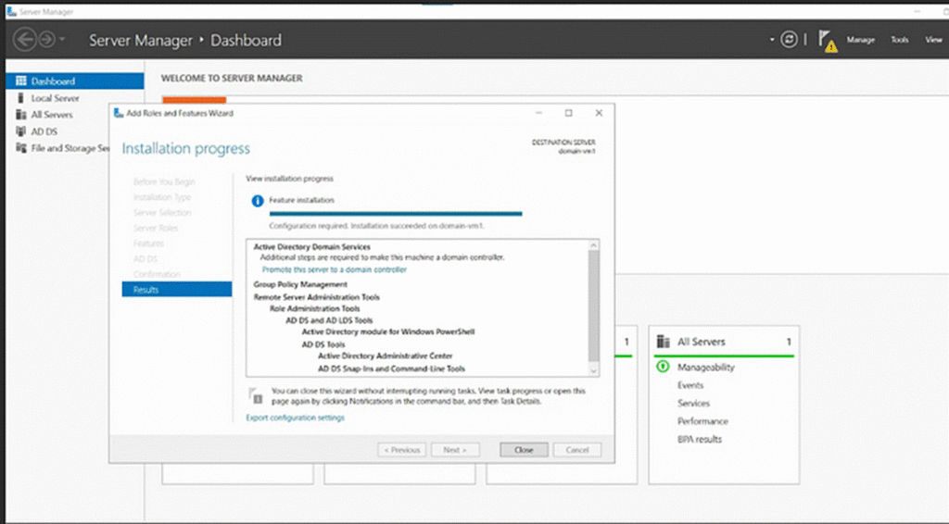Click the back navigation arrow in Server Manager

pos(25,40)
